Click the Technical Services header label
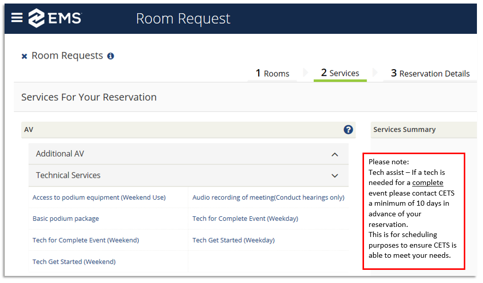483x283 pixels. tap(68, 175)
